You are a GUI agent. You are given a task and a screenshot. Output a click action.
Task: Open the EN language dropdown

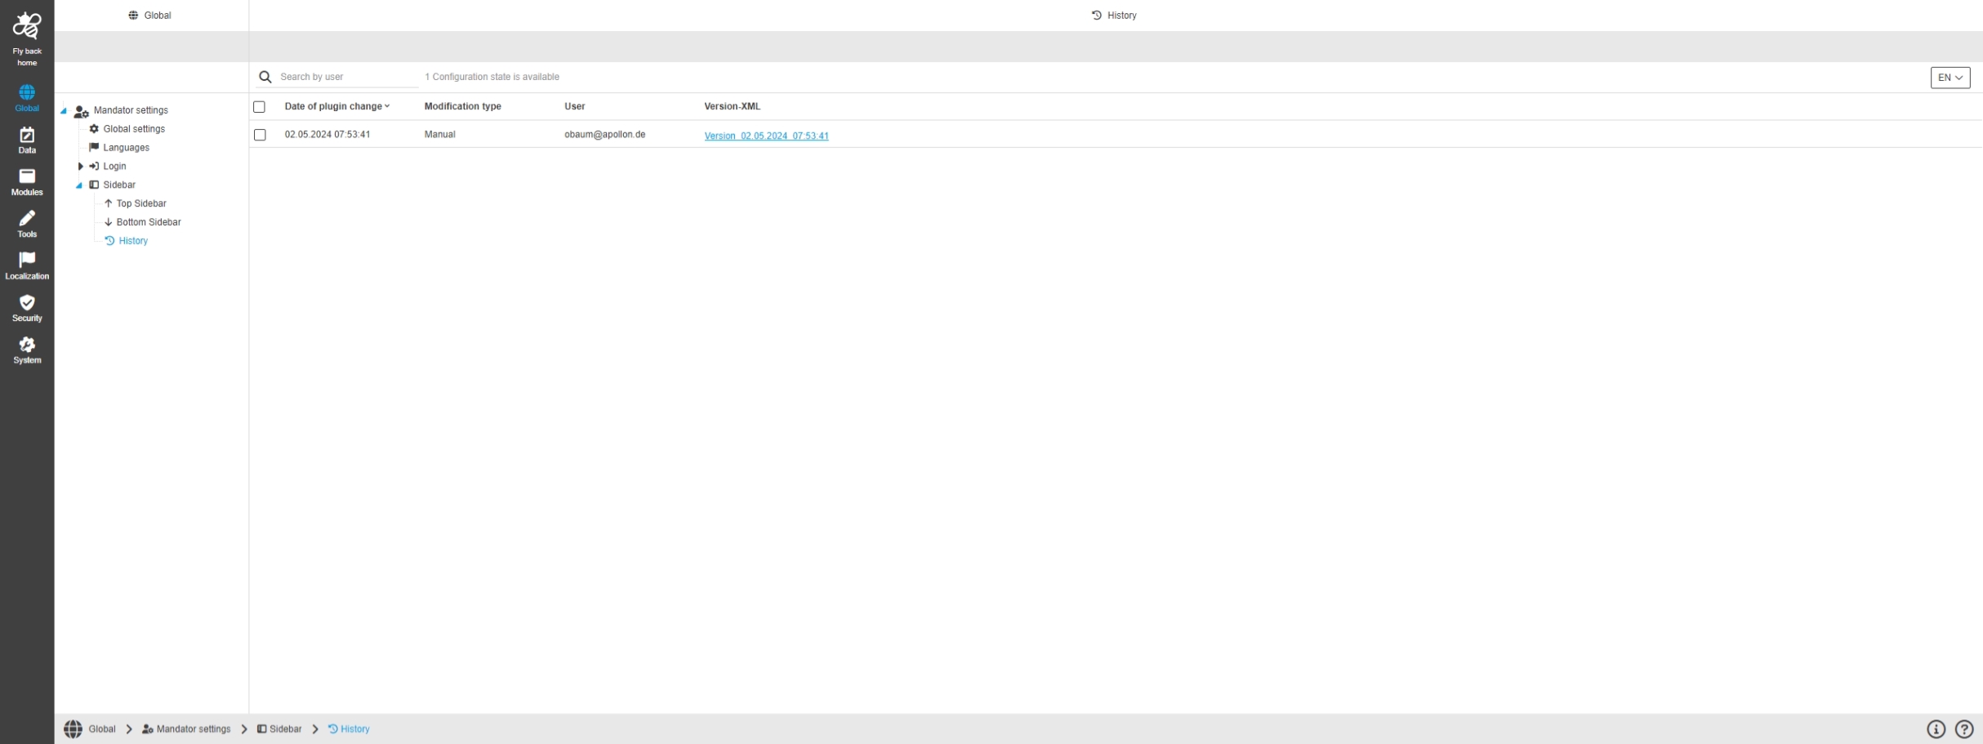point(1950,78)
